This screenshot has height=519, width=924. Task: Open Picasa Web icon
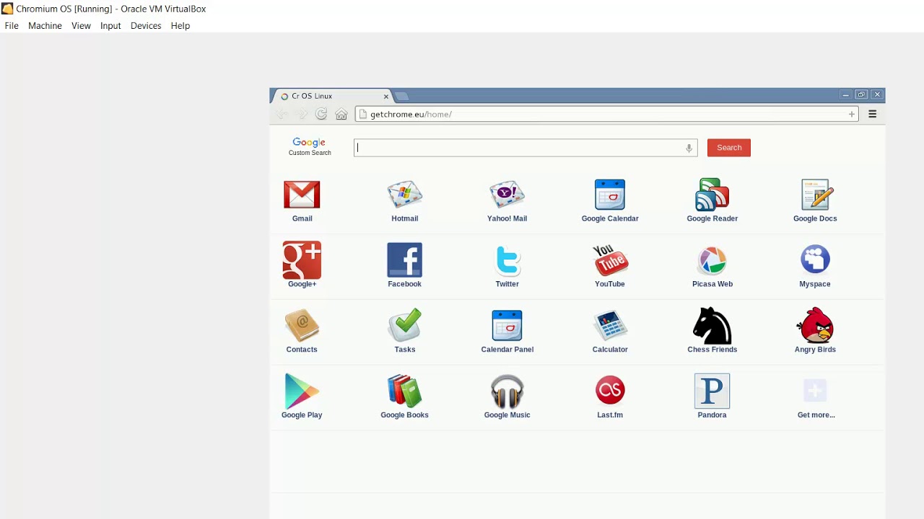pos(712,260)
